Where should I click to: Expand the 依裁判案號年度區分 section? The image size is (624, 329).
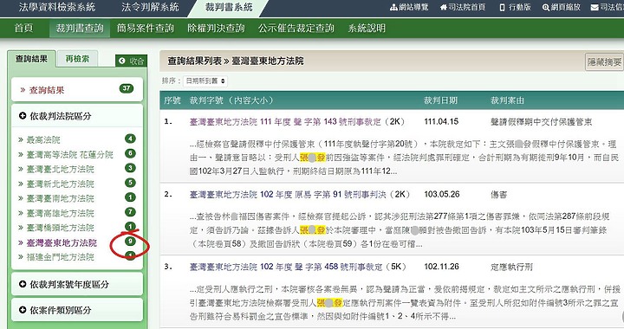(x=77, y=284)
